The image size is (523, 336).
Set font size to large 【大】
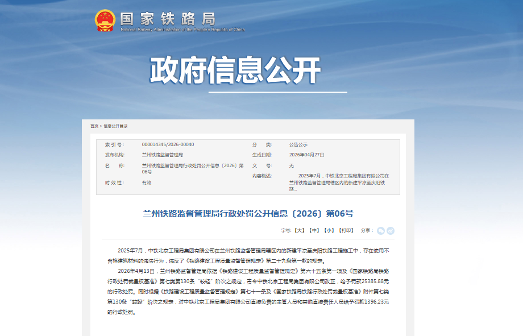(x=299, y=230)
